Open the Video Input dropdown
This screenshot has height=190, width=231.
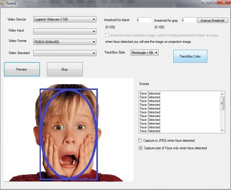coord(65,31)
